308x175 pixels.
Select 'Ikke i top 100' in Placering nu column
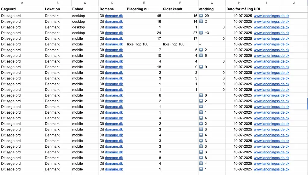point(144,44)
